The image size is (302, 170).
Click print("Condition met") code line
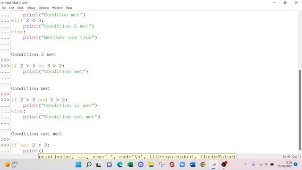pos(56,71)
